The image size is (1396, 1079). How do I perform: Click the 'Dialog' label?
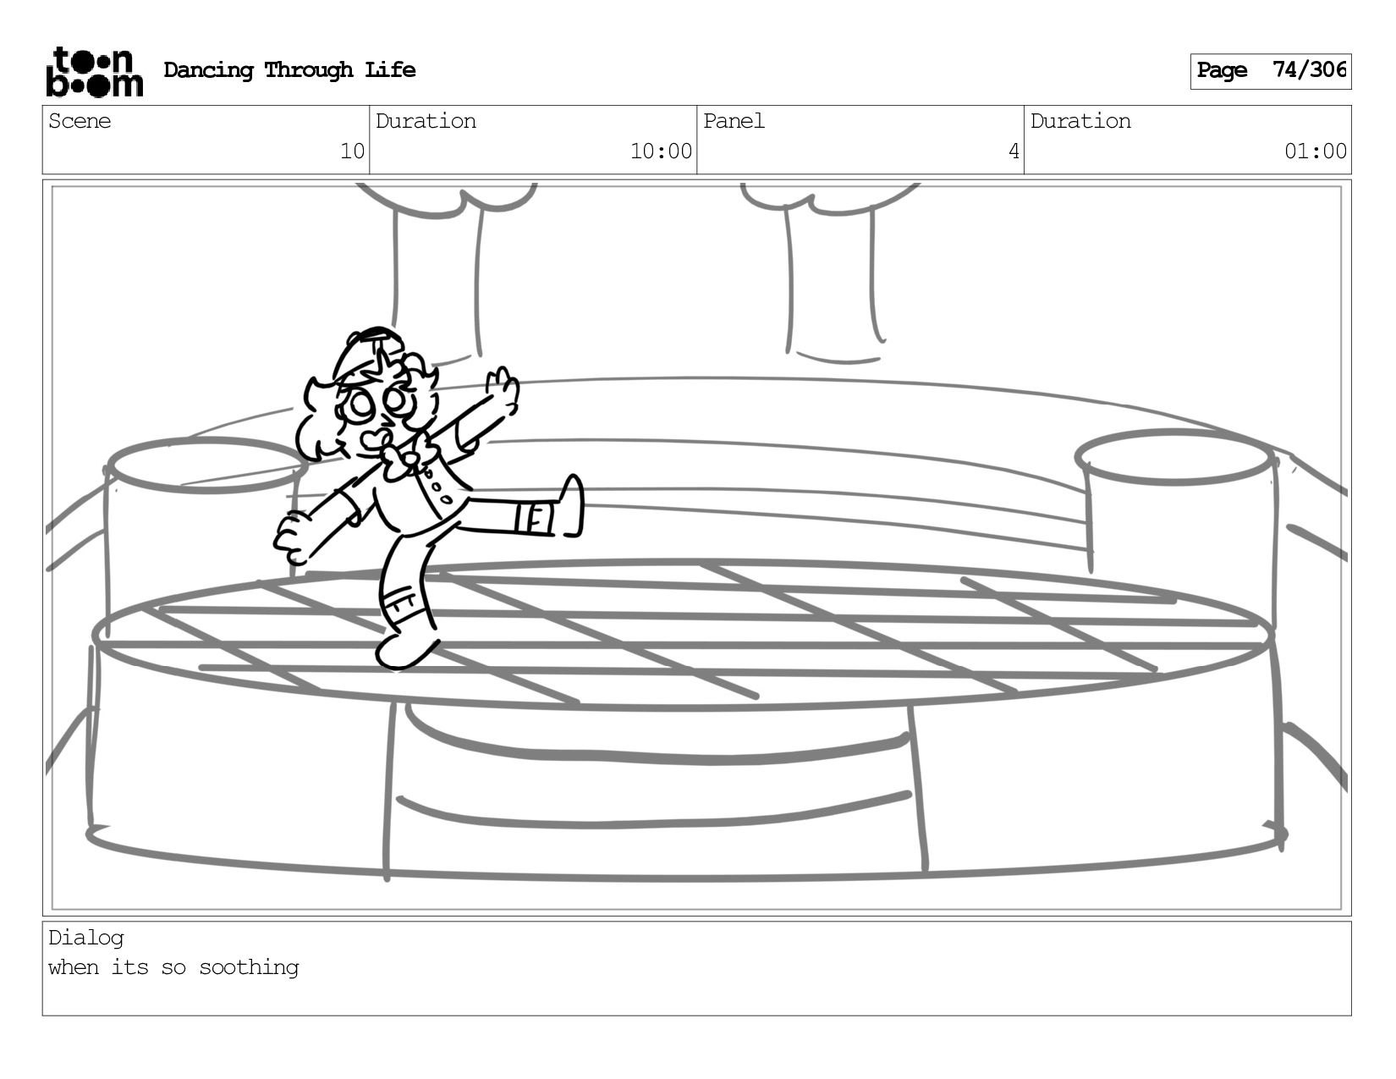(x=86, y=938)
